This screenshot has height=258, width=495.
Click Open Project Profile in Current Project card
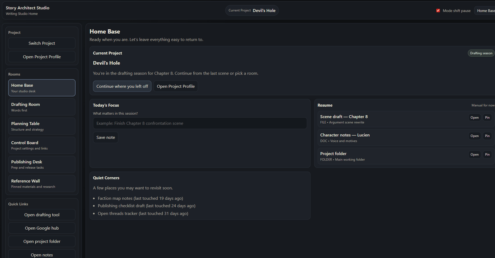click(x=176, y=86)
